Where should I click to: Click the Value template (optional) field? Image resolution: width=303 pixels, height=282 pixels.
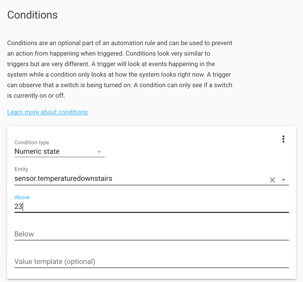point(151,262)
